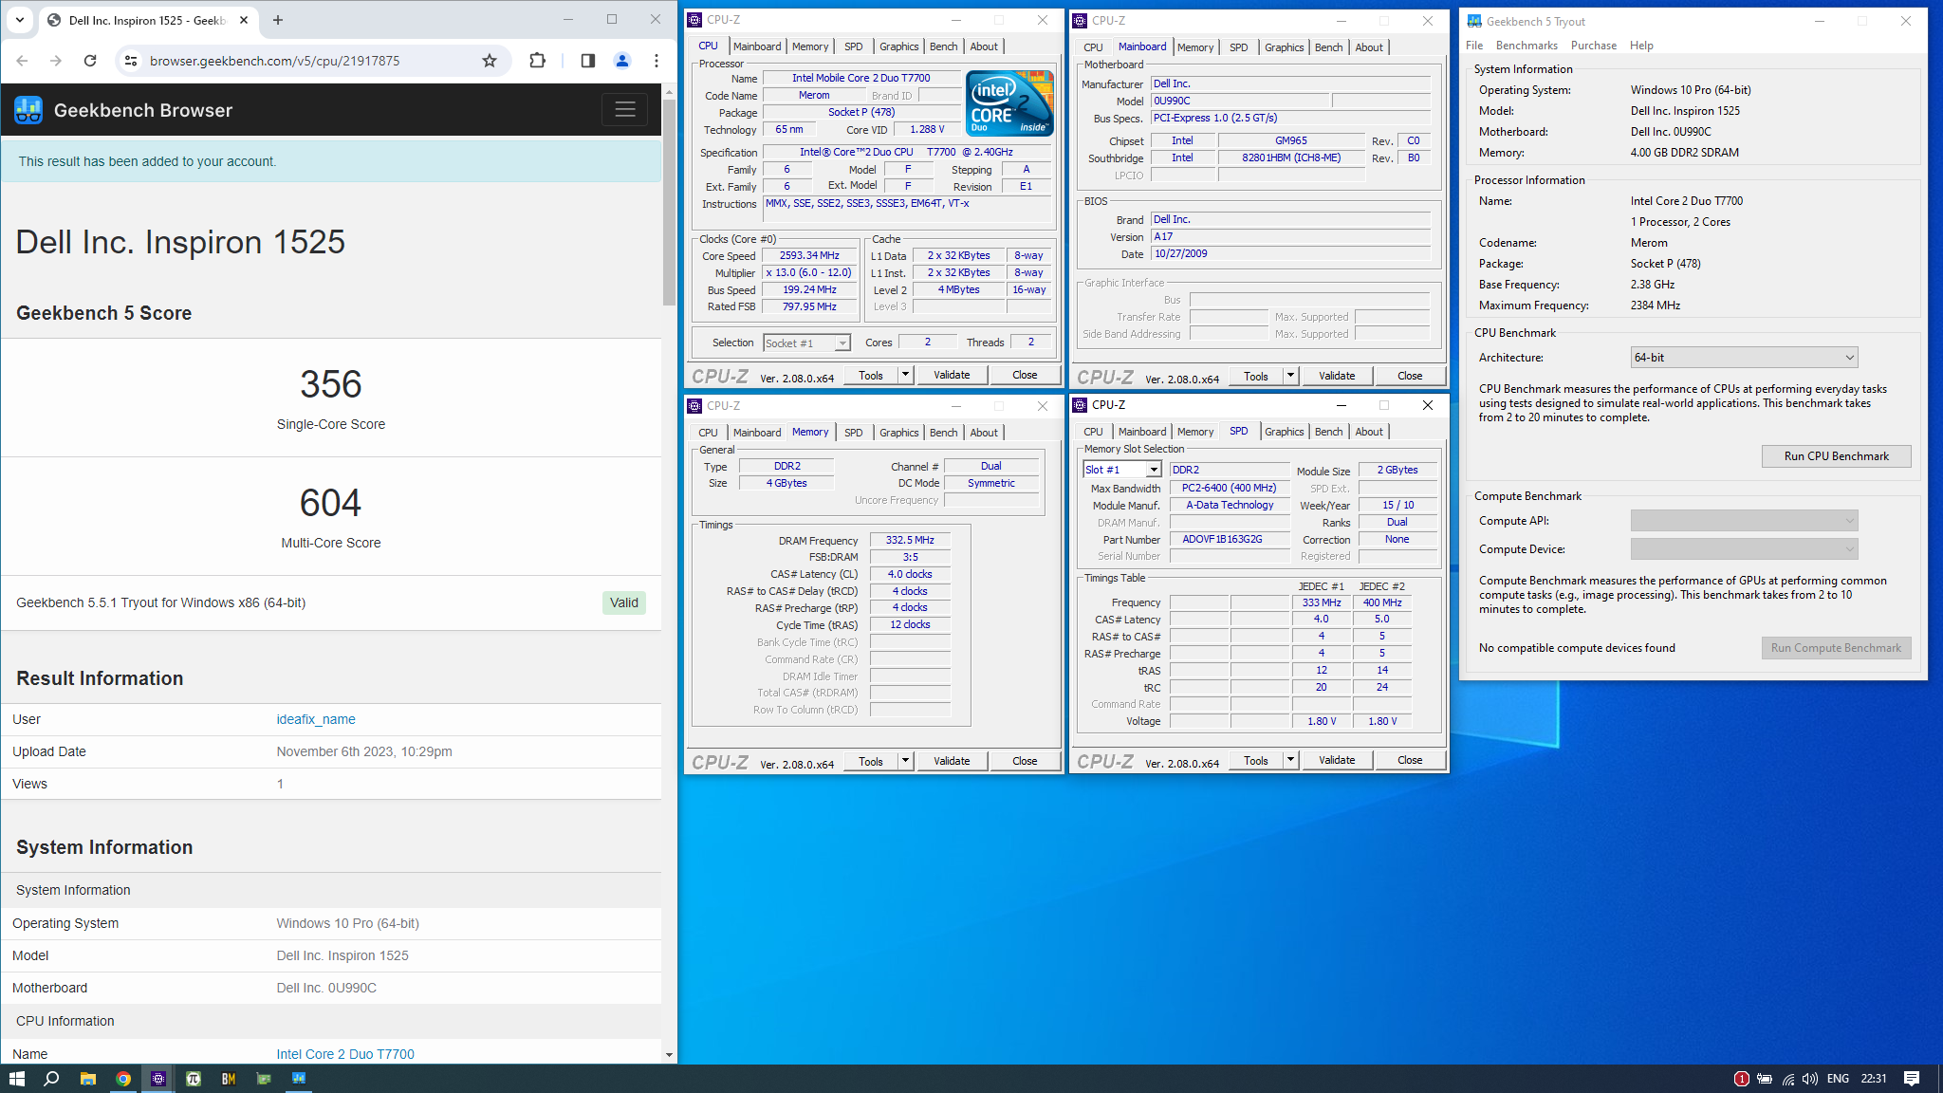Select About tab in SPD CPU-Z window
Screen dimensions: 1943x1093
click(x=1368, y=432)
